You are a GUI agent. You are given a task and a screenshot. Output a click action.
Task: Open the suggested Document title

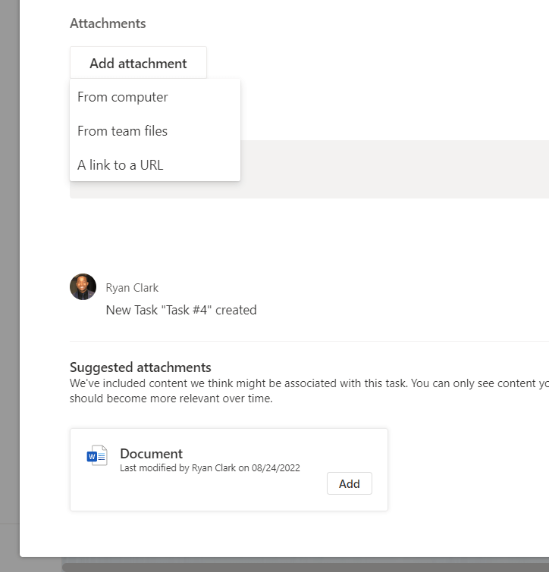(151, 454)
